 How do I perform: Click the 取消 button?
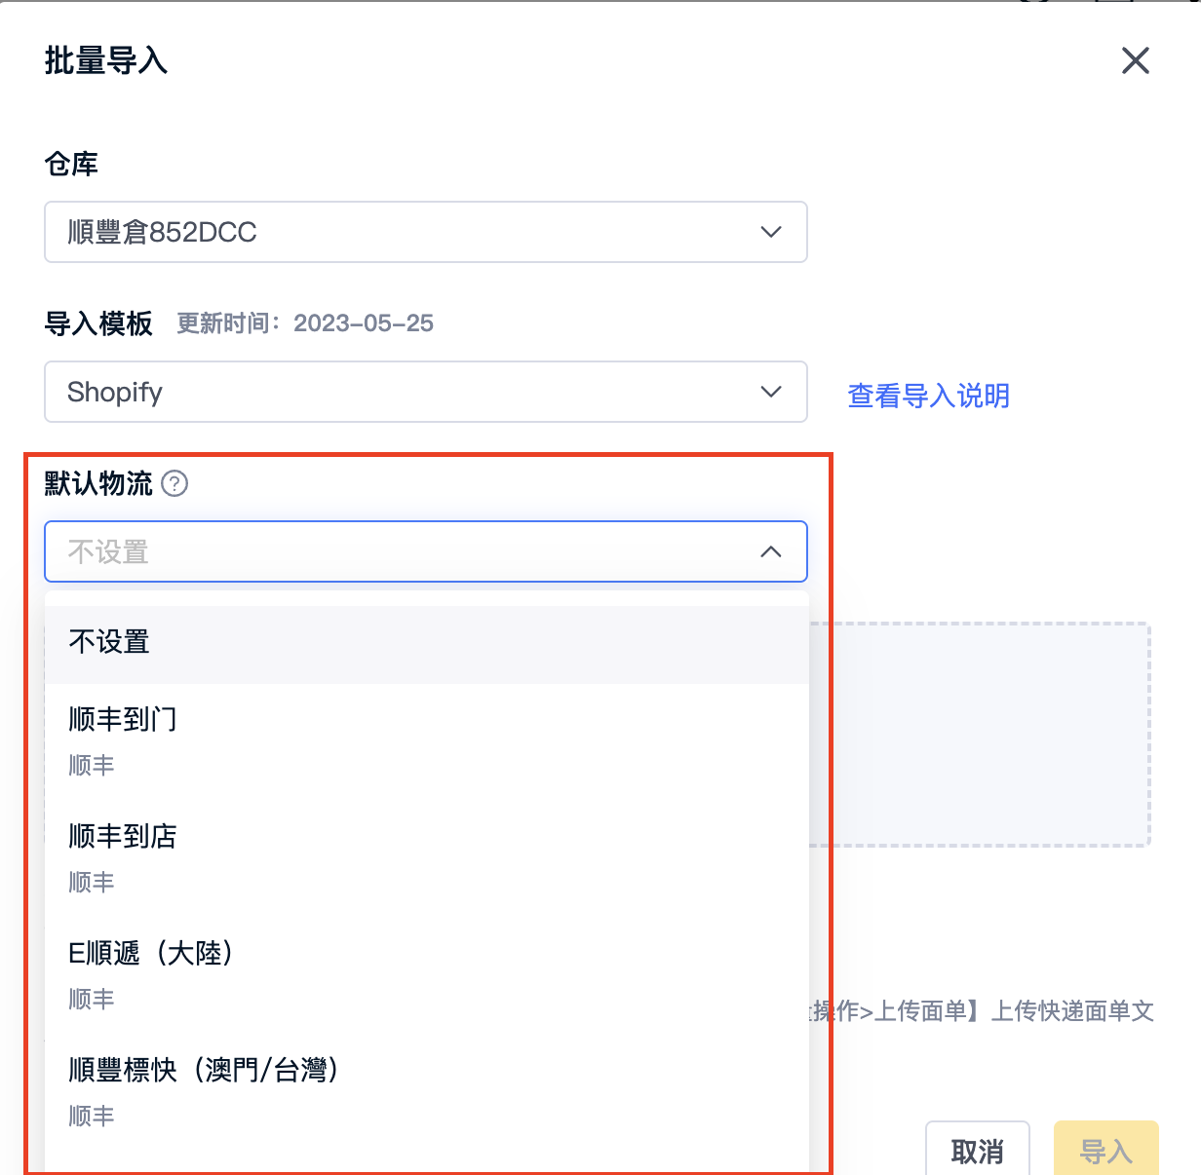click(x=977, y=1151)
